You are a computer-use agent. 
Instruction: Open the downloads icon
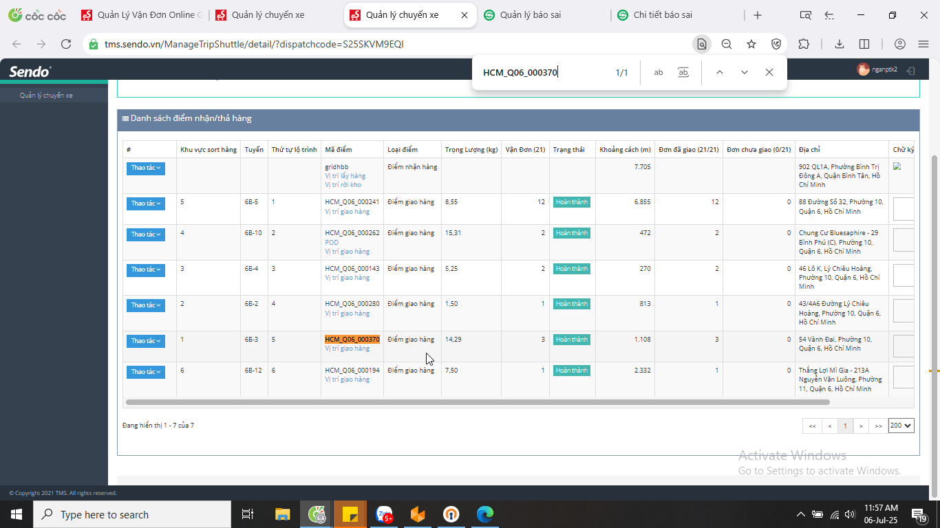[x=840, y=44]
